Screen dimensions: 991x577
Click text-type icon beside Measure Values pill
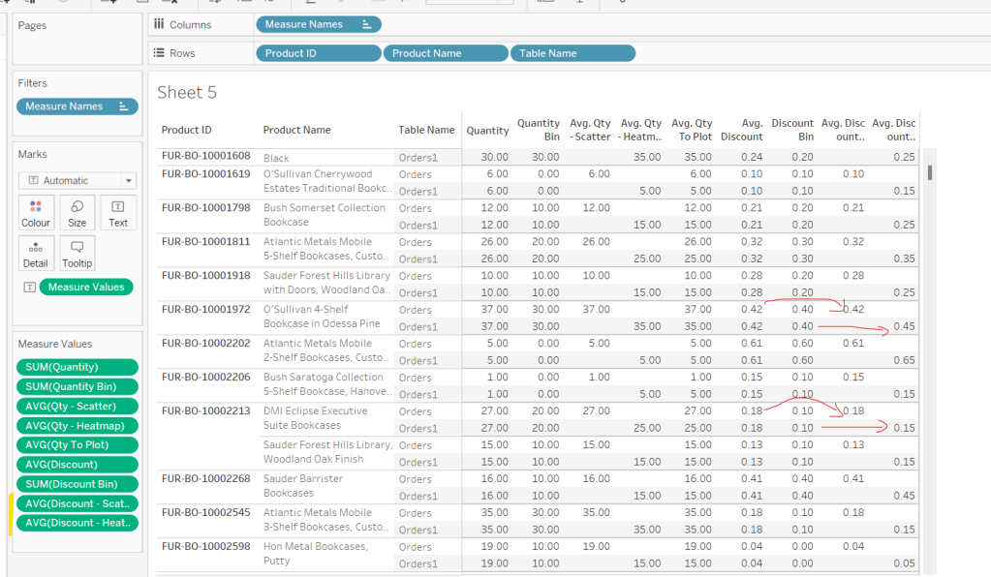tap(29, 287)
